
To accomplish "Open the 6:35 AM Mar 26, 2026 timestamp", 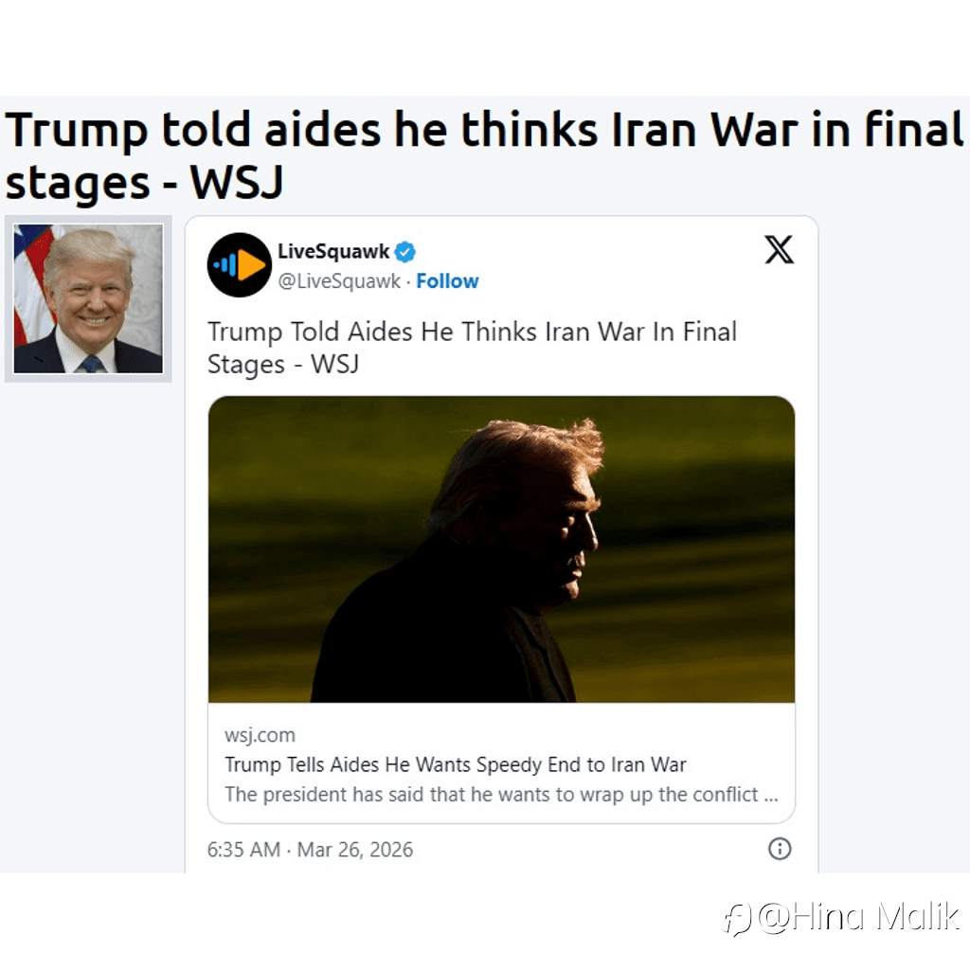I will (310, 850).
